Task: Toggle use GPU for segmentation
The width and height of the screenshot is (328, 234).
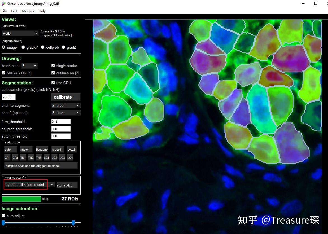Action: coord(53,83)
